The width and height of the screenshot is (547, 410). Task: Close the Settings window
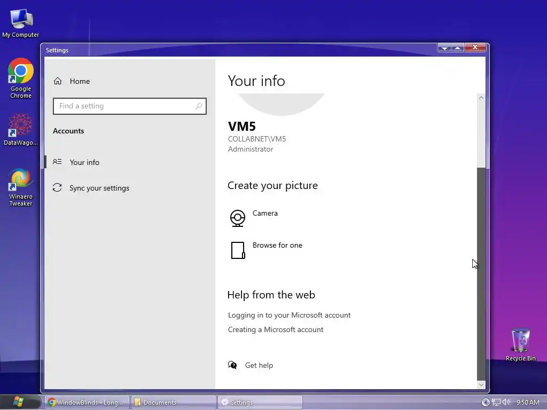[475, 48]
